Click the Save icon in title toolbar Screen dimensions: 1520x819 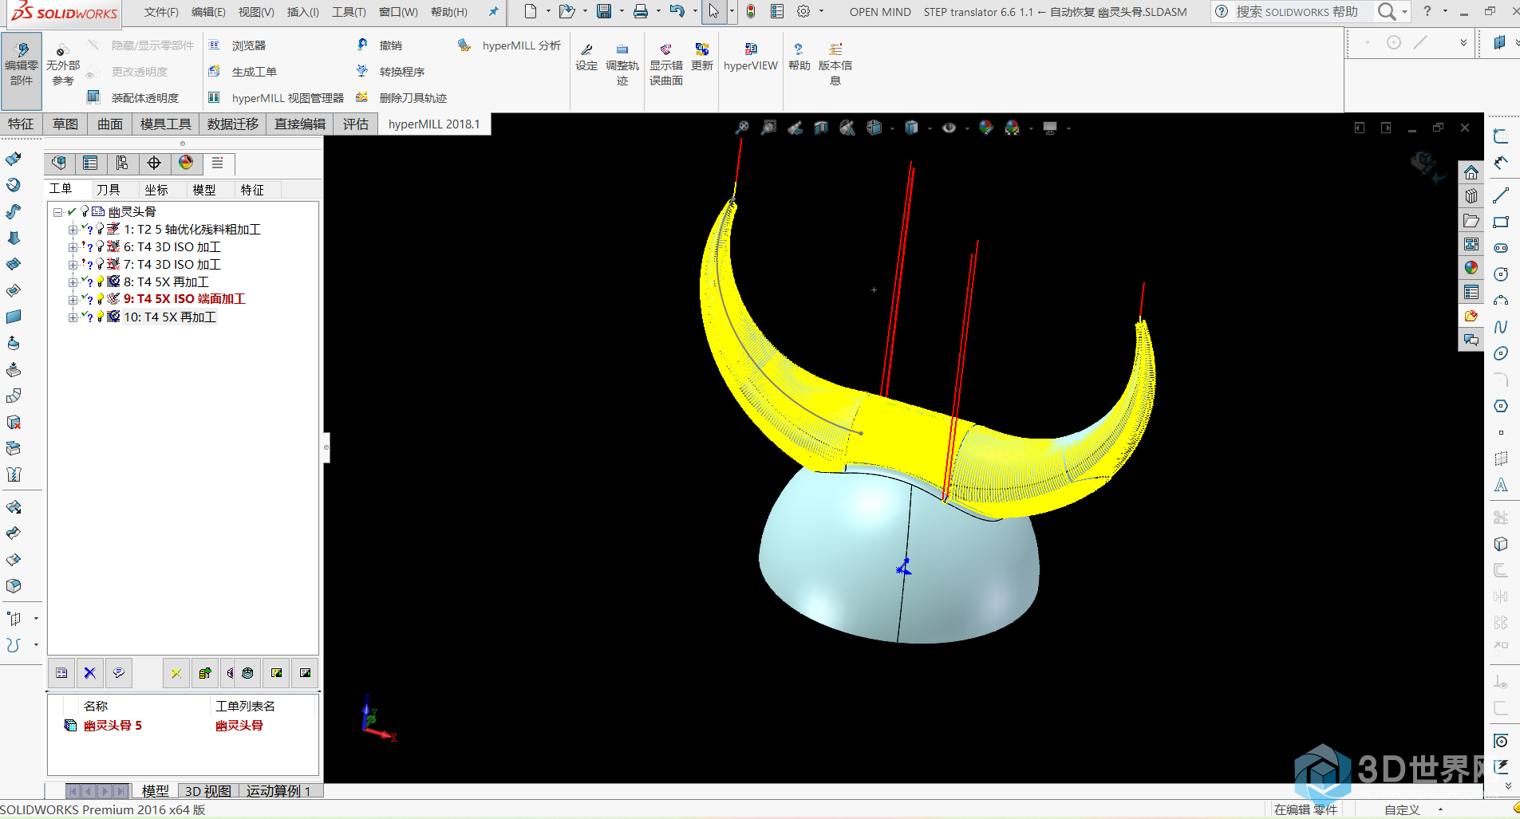pyautogui.click(x=604, y=11)
